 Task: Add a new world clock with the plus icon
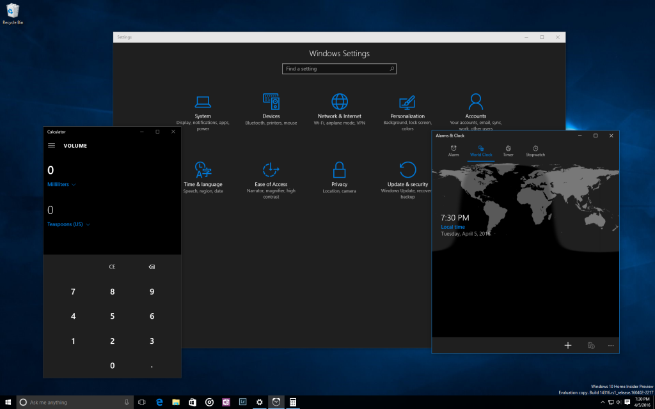click(x=567, y=345)
